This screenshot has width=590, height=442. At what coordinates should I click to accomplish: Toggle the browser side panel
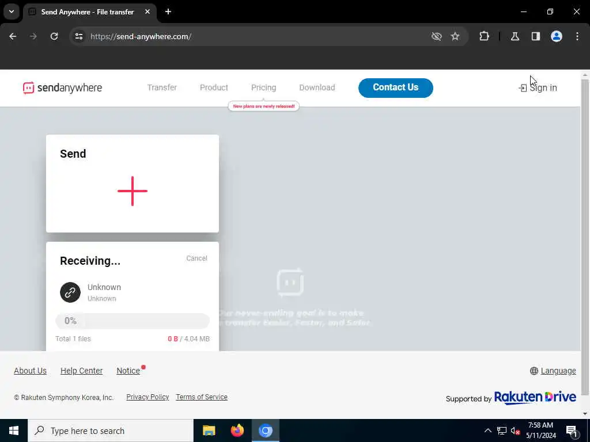[536, 36]
